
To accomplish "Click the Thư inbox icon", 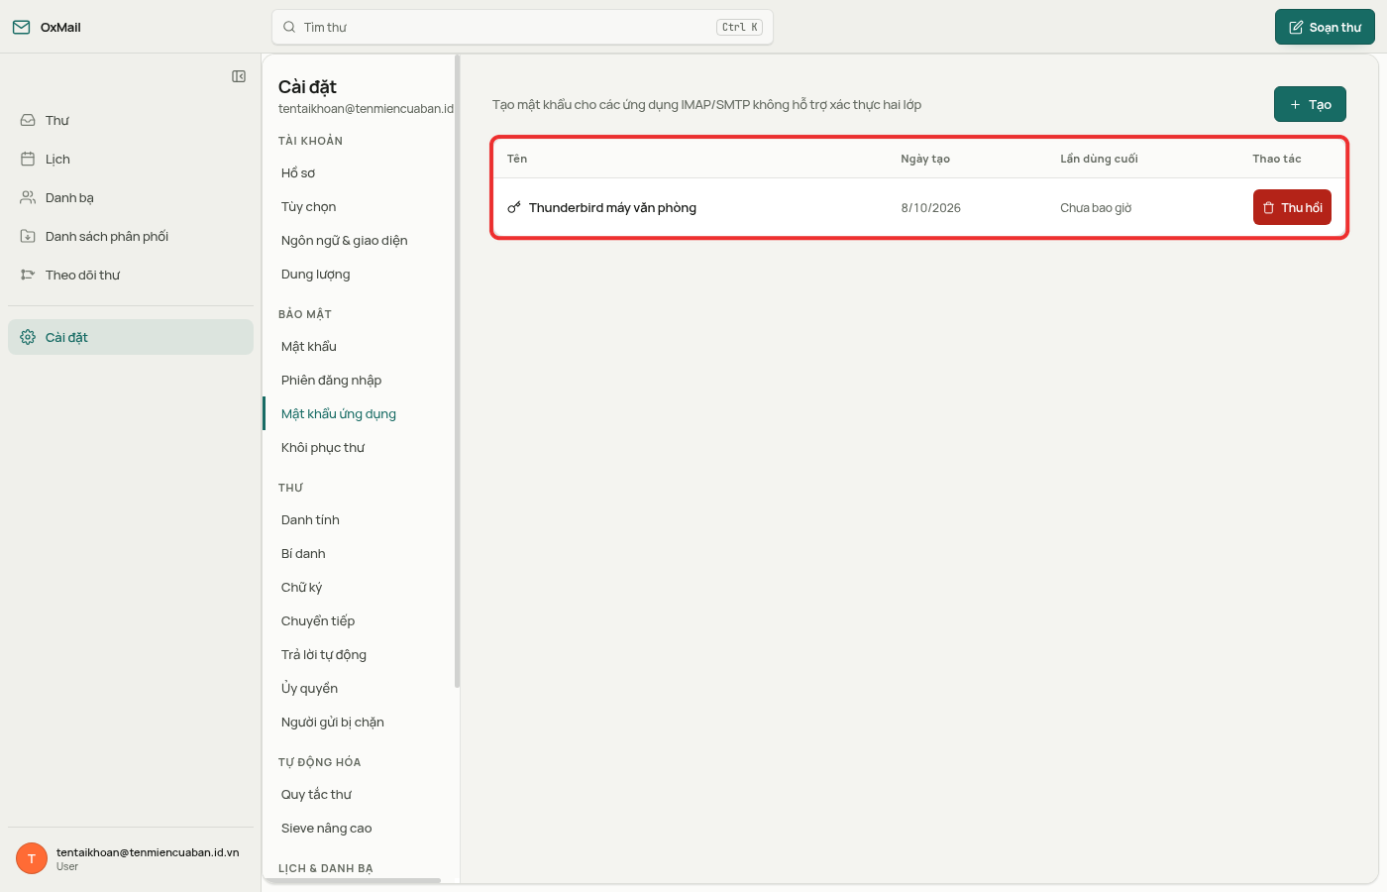I will tap(28, 120).
